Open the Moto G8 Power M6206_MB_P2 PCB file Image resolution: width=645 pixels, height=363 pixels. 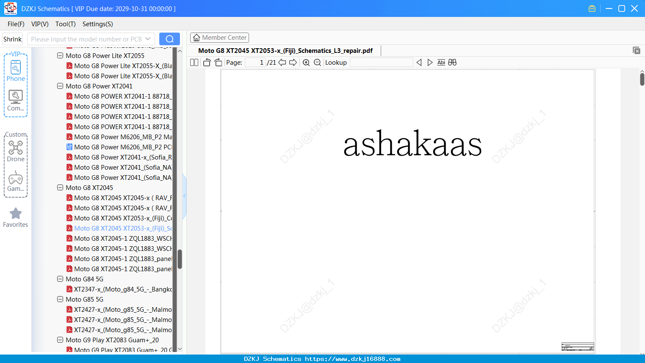(119, 147)
